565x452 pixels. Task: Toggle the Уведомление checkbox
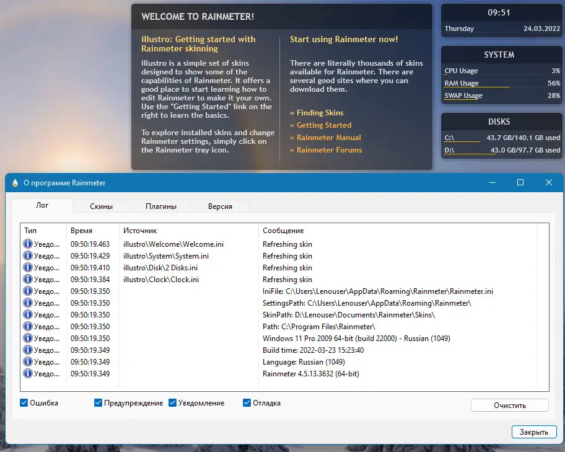173,402
